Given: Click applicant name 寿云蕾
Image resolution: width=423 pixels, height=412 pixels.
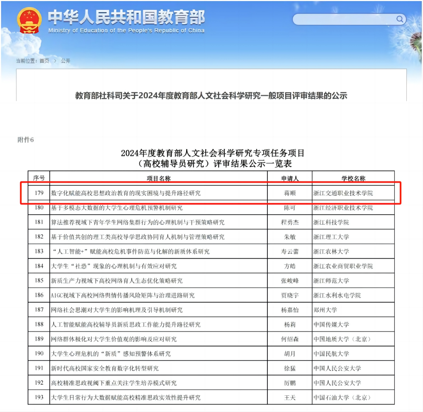Looking at the screenshot, I should point(290,251).
